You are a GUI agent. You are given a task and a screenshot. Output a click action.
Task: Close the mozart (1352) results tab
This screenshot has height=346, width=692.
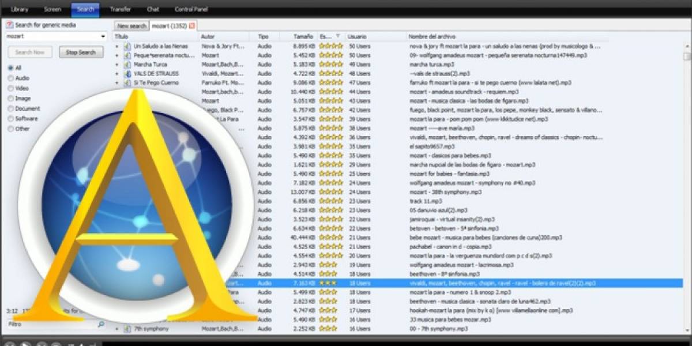tap(192, 26)
